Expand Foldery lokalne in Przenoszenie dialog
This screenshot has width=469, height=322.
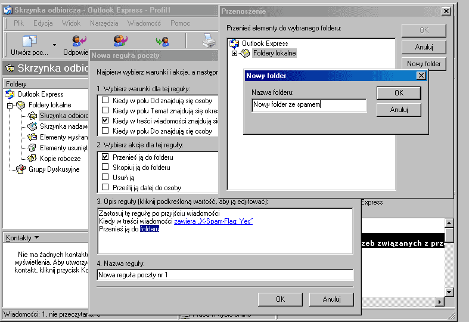click(x=235, y=54)
